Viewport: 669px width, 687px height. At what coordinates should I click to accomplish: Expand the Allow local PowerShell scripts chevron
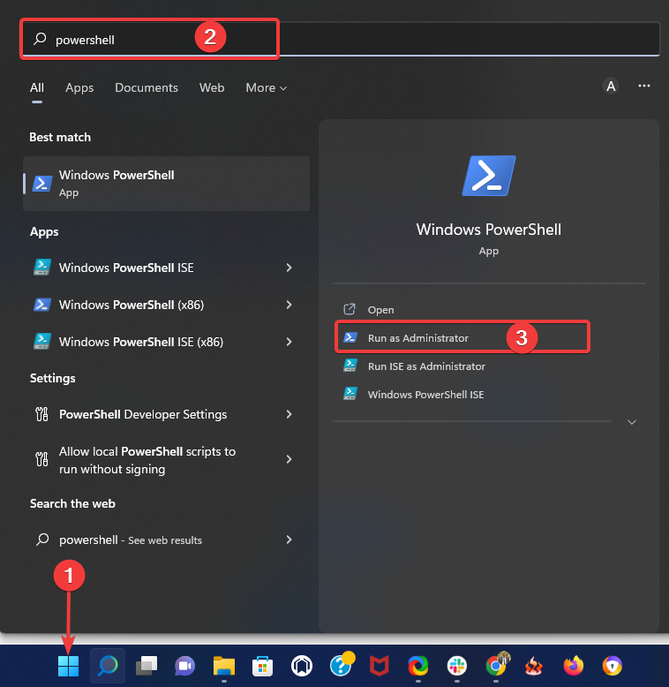[x=289, y=459]
